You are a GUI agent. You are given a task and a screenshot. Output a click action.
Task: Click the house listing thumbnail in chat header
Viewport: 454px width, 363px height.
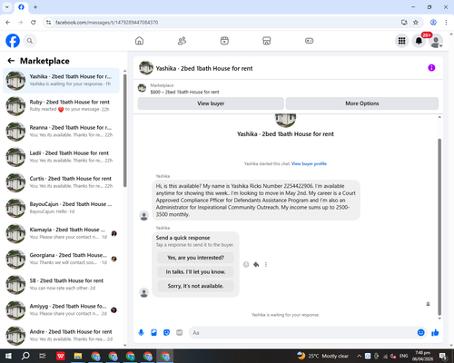click(146, 68)
